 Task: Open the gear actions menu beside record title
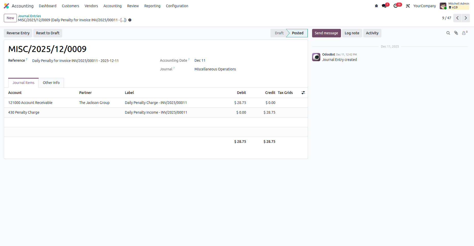click(130, 20)
